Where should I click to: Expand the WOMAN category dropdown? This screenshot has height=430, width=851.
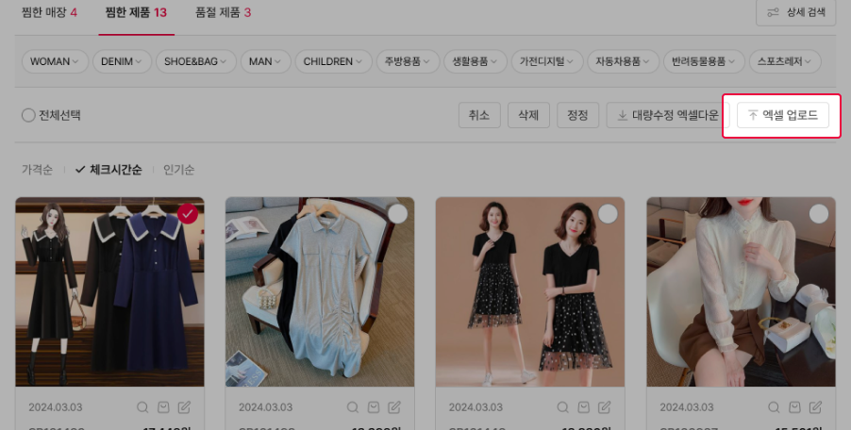(55, 61)
